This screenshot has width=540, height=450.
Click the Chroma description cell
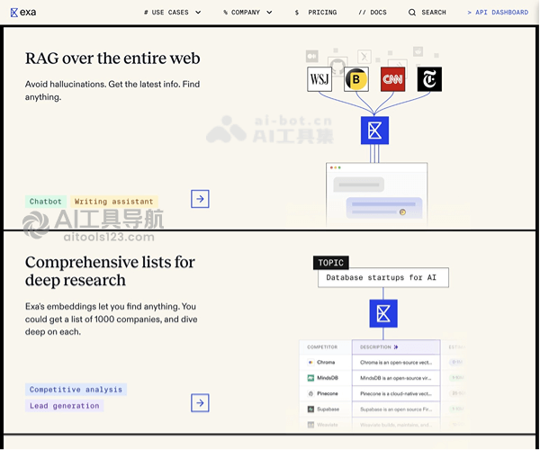(x=396, y=362)
